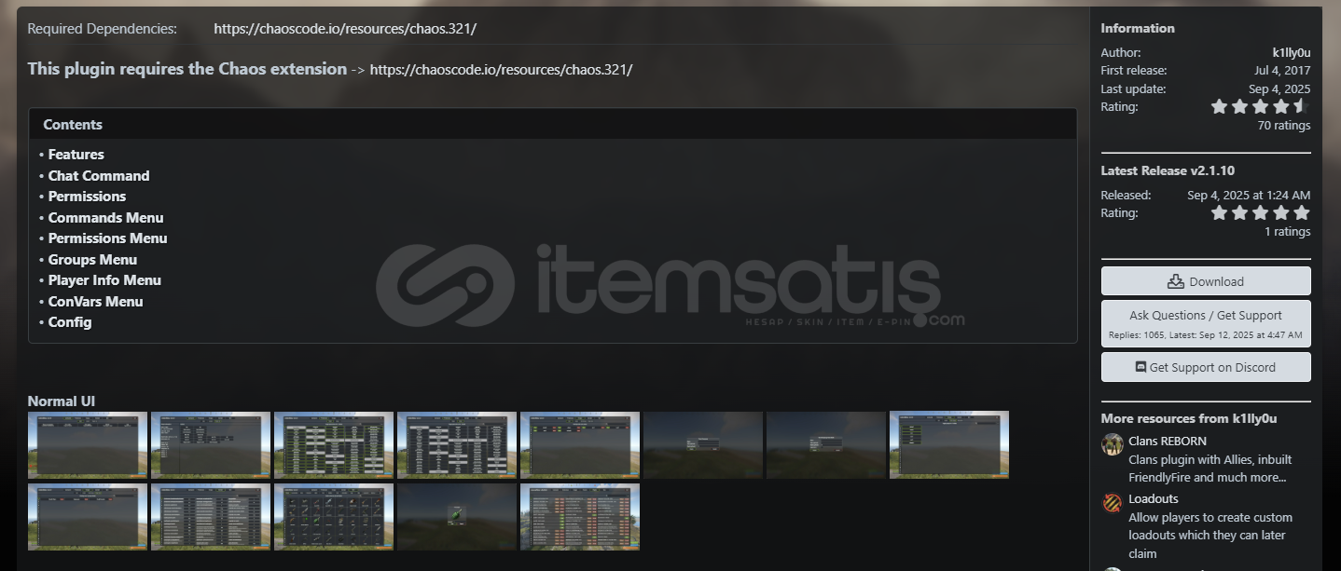Click the 'Information' sidebar heading
Screen dimensions: 1341x571
pos(1138,29)
